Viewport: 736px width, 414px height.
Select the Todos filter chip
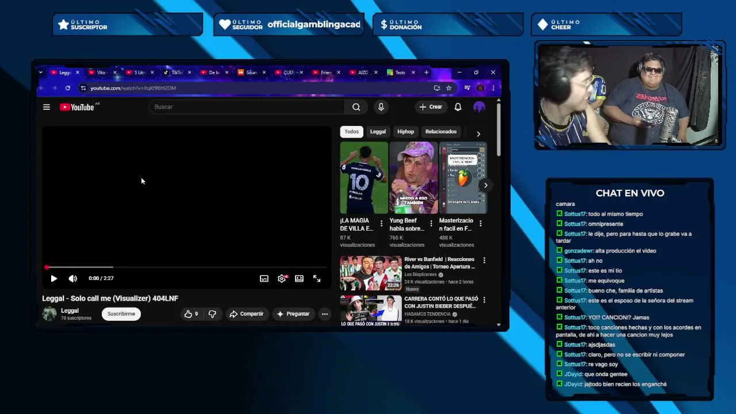[351, 132]
